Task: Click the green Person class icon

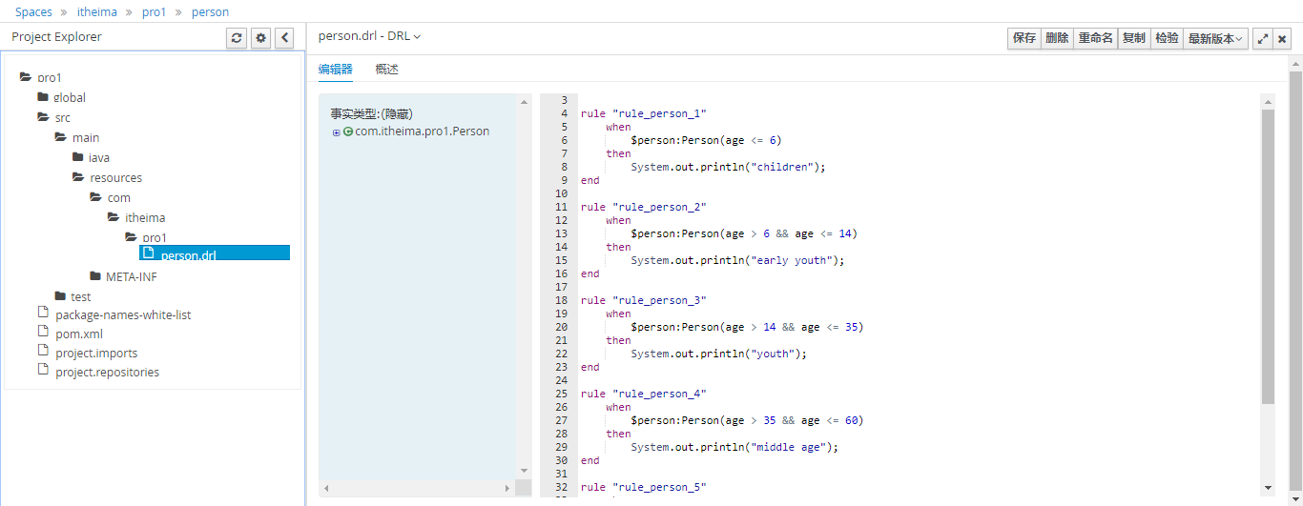Action: pyautogui.click(x=348, y=132)
